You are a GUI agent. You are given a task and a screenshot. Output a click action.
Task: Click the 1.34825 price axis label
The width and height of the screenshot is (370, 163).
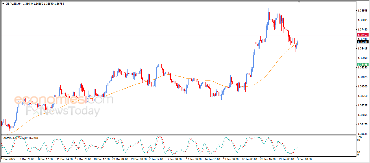(362, 77)
